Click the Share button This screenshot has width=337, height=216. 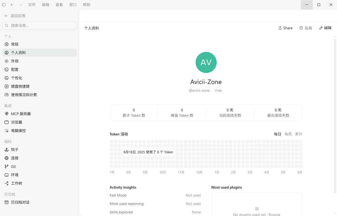285,28
